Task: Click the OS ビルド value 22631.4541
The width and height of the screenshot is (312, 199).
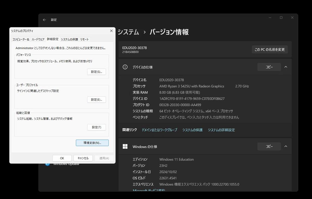Action: (x=168, y=178)
